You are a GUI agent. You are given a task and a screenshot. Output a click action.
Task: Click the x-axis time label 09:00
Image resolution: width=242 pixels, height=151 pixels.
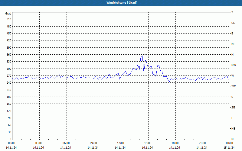click(x=93, y=143)
